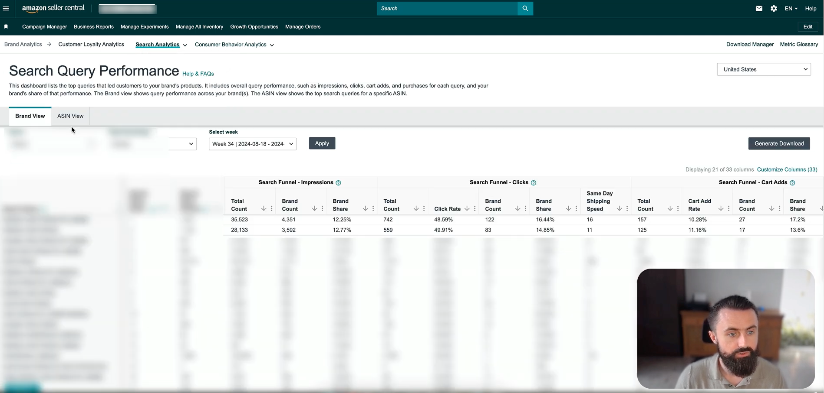The width and height of the screenshot is (824, 393).
Task: Open Clicks Total Count column options menu
Action: click(x=424, y=209)
